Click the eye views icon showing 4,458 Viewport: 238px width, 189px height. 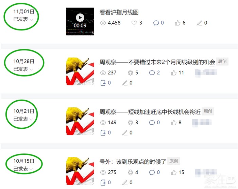[x=103, y=23]
